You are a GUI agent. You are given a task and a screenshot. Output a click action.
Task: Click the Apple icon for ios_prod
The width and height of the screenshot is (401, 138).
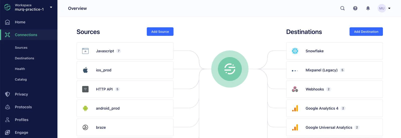point(85,70)
